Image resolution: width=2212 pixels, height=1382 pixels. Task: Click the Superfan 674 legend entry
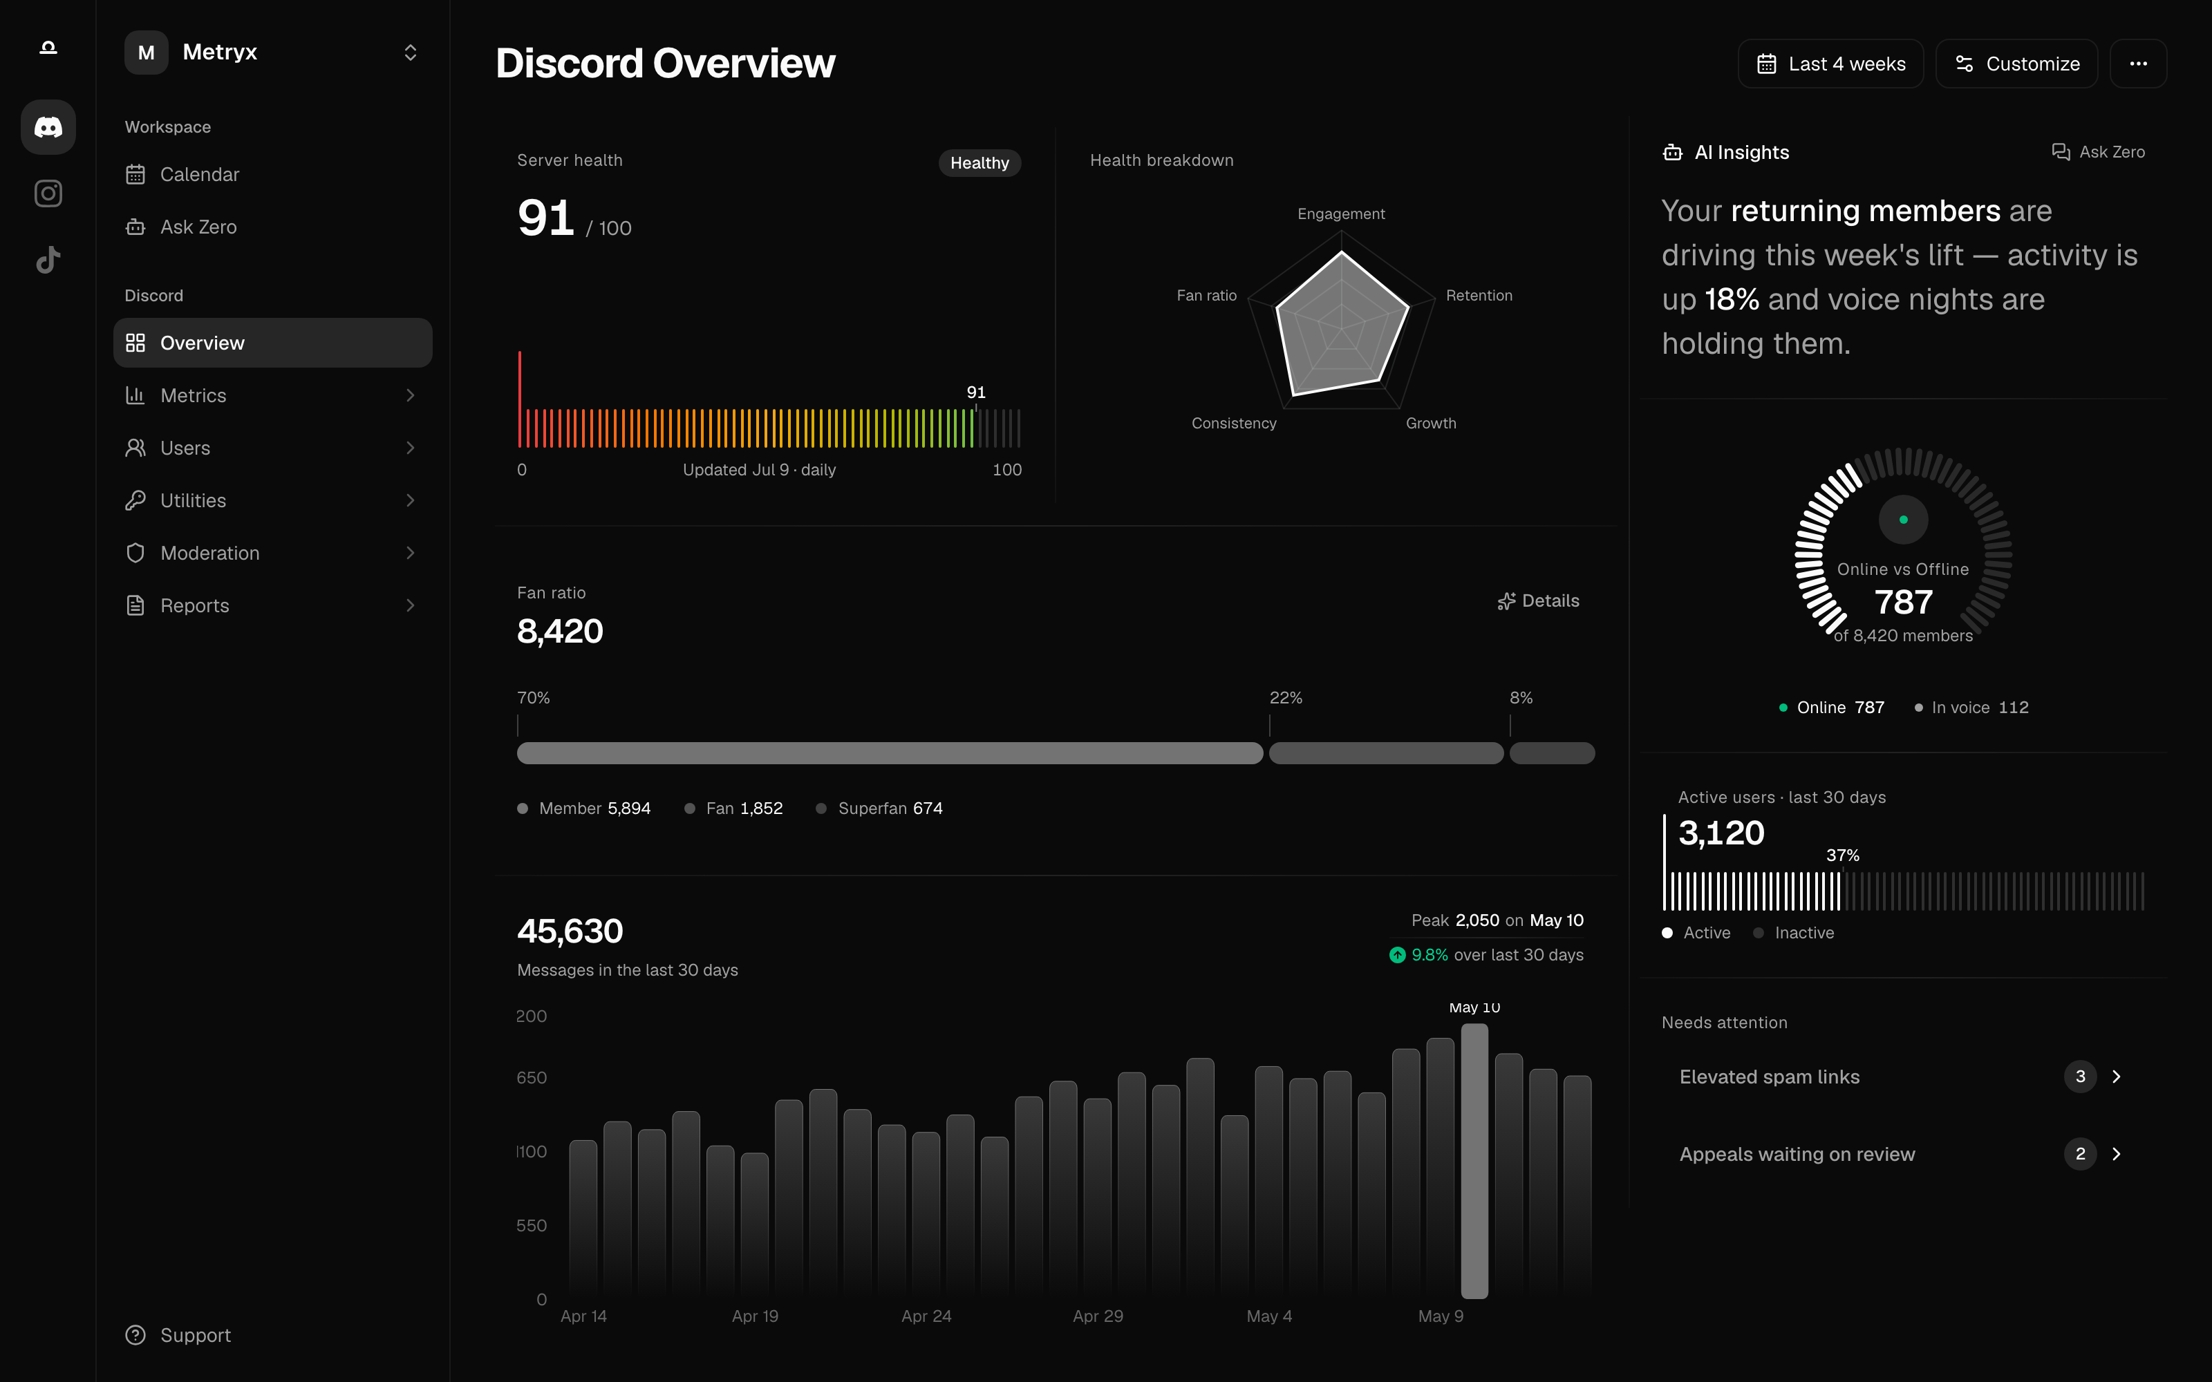[x=879, y=808]
